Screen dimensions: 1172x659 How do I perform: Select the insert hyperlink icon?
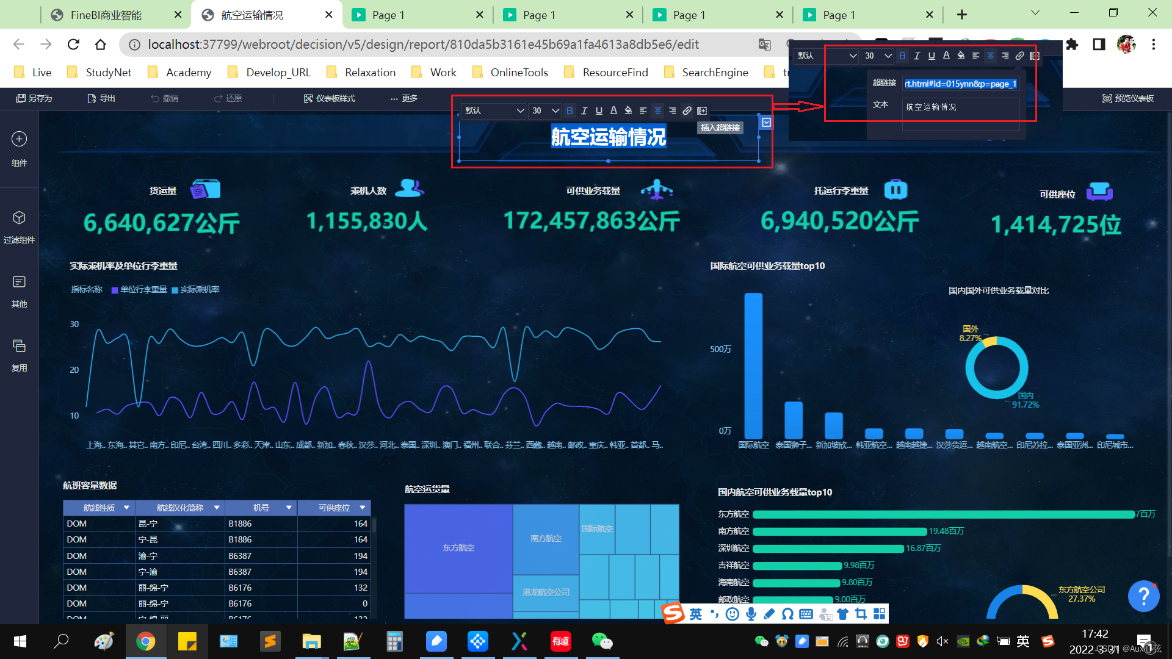point(687,110)
